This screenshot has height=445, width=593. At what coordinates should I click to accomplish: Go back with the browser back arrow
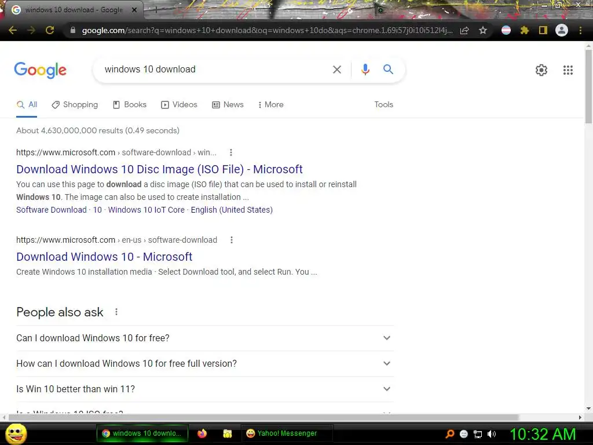[x=13, y=30]
